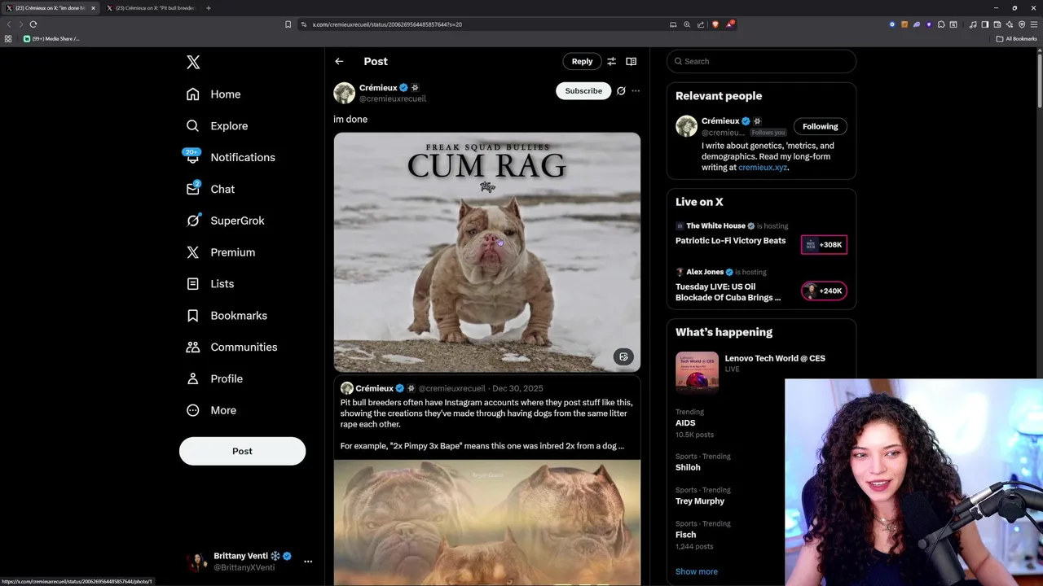The width and height of the screenshot is (1043, 586).
Task: Click the share icon in the address bar
Action: coord(701,24)
